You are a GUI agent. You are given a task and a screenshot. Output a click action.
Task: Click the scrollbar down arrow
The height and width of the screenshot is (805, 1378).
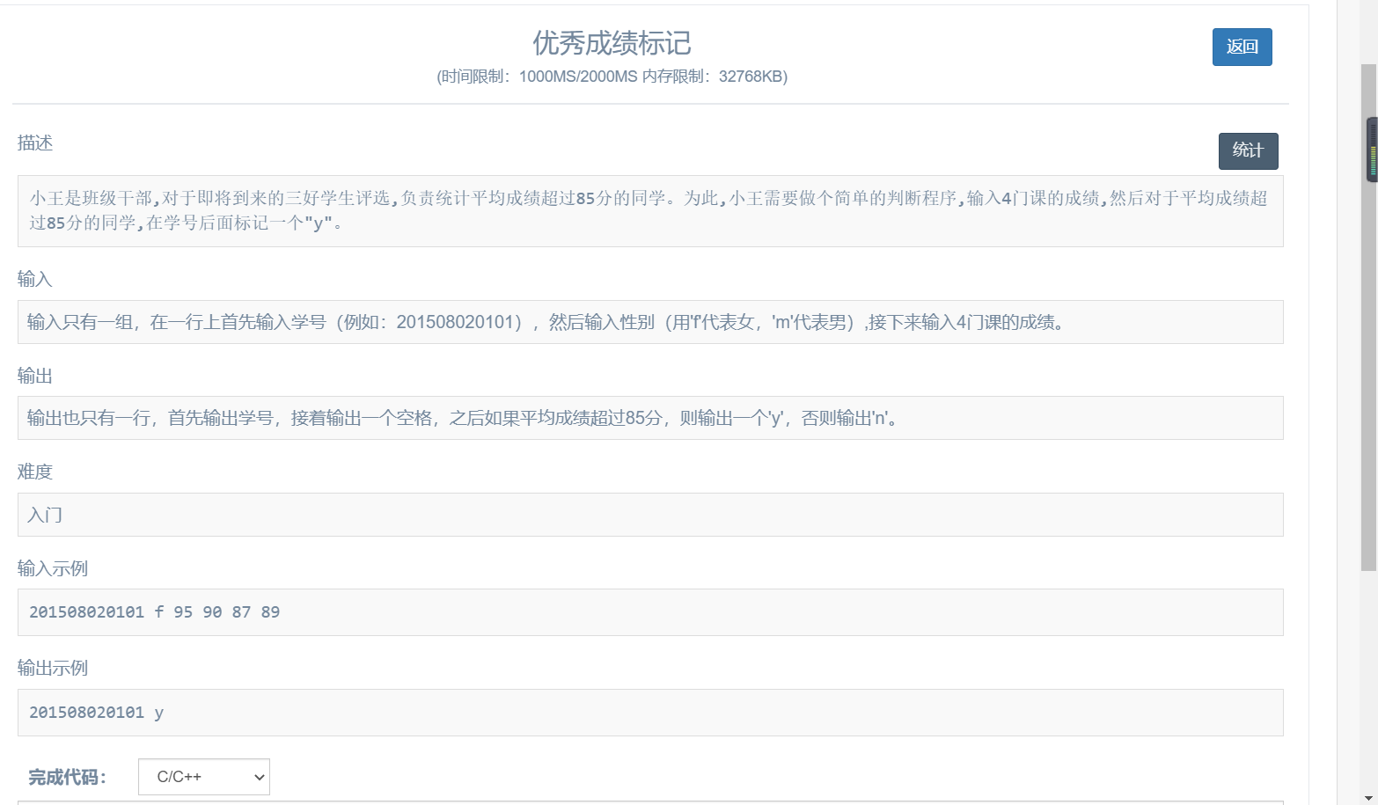tap(1369, 797)
